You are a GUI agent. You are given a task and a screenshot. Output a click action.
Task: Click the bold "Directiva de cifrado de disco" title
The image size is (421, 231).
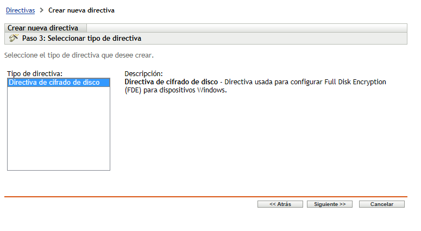(x=171, y=82)
